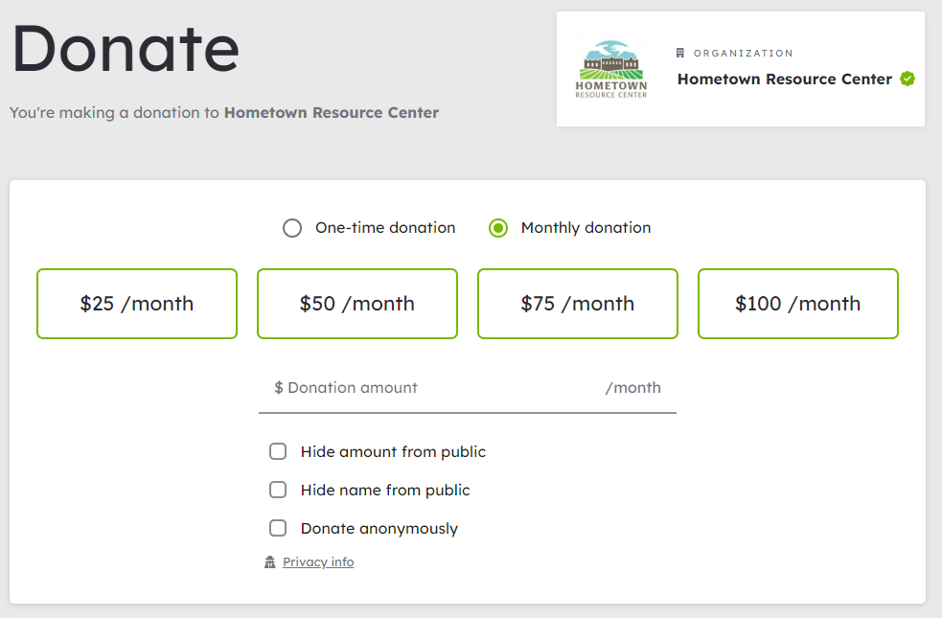Image resolution: width=942 pixels, height=618 pixels.
Task: Choose the $50 /month amount
Action: [x=357, y=304]
